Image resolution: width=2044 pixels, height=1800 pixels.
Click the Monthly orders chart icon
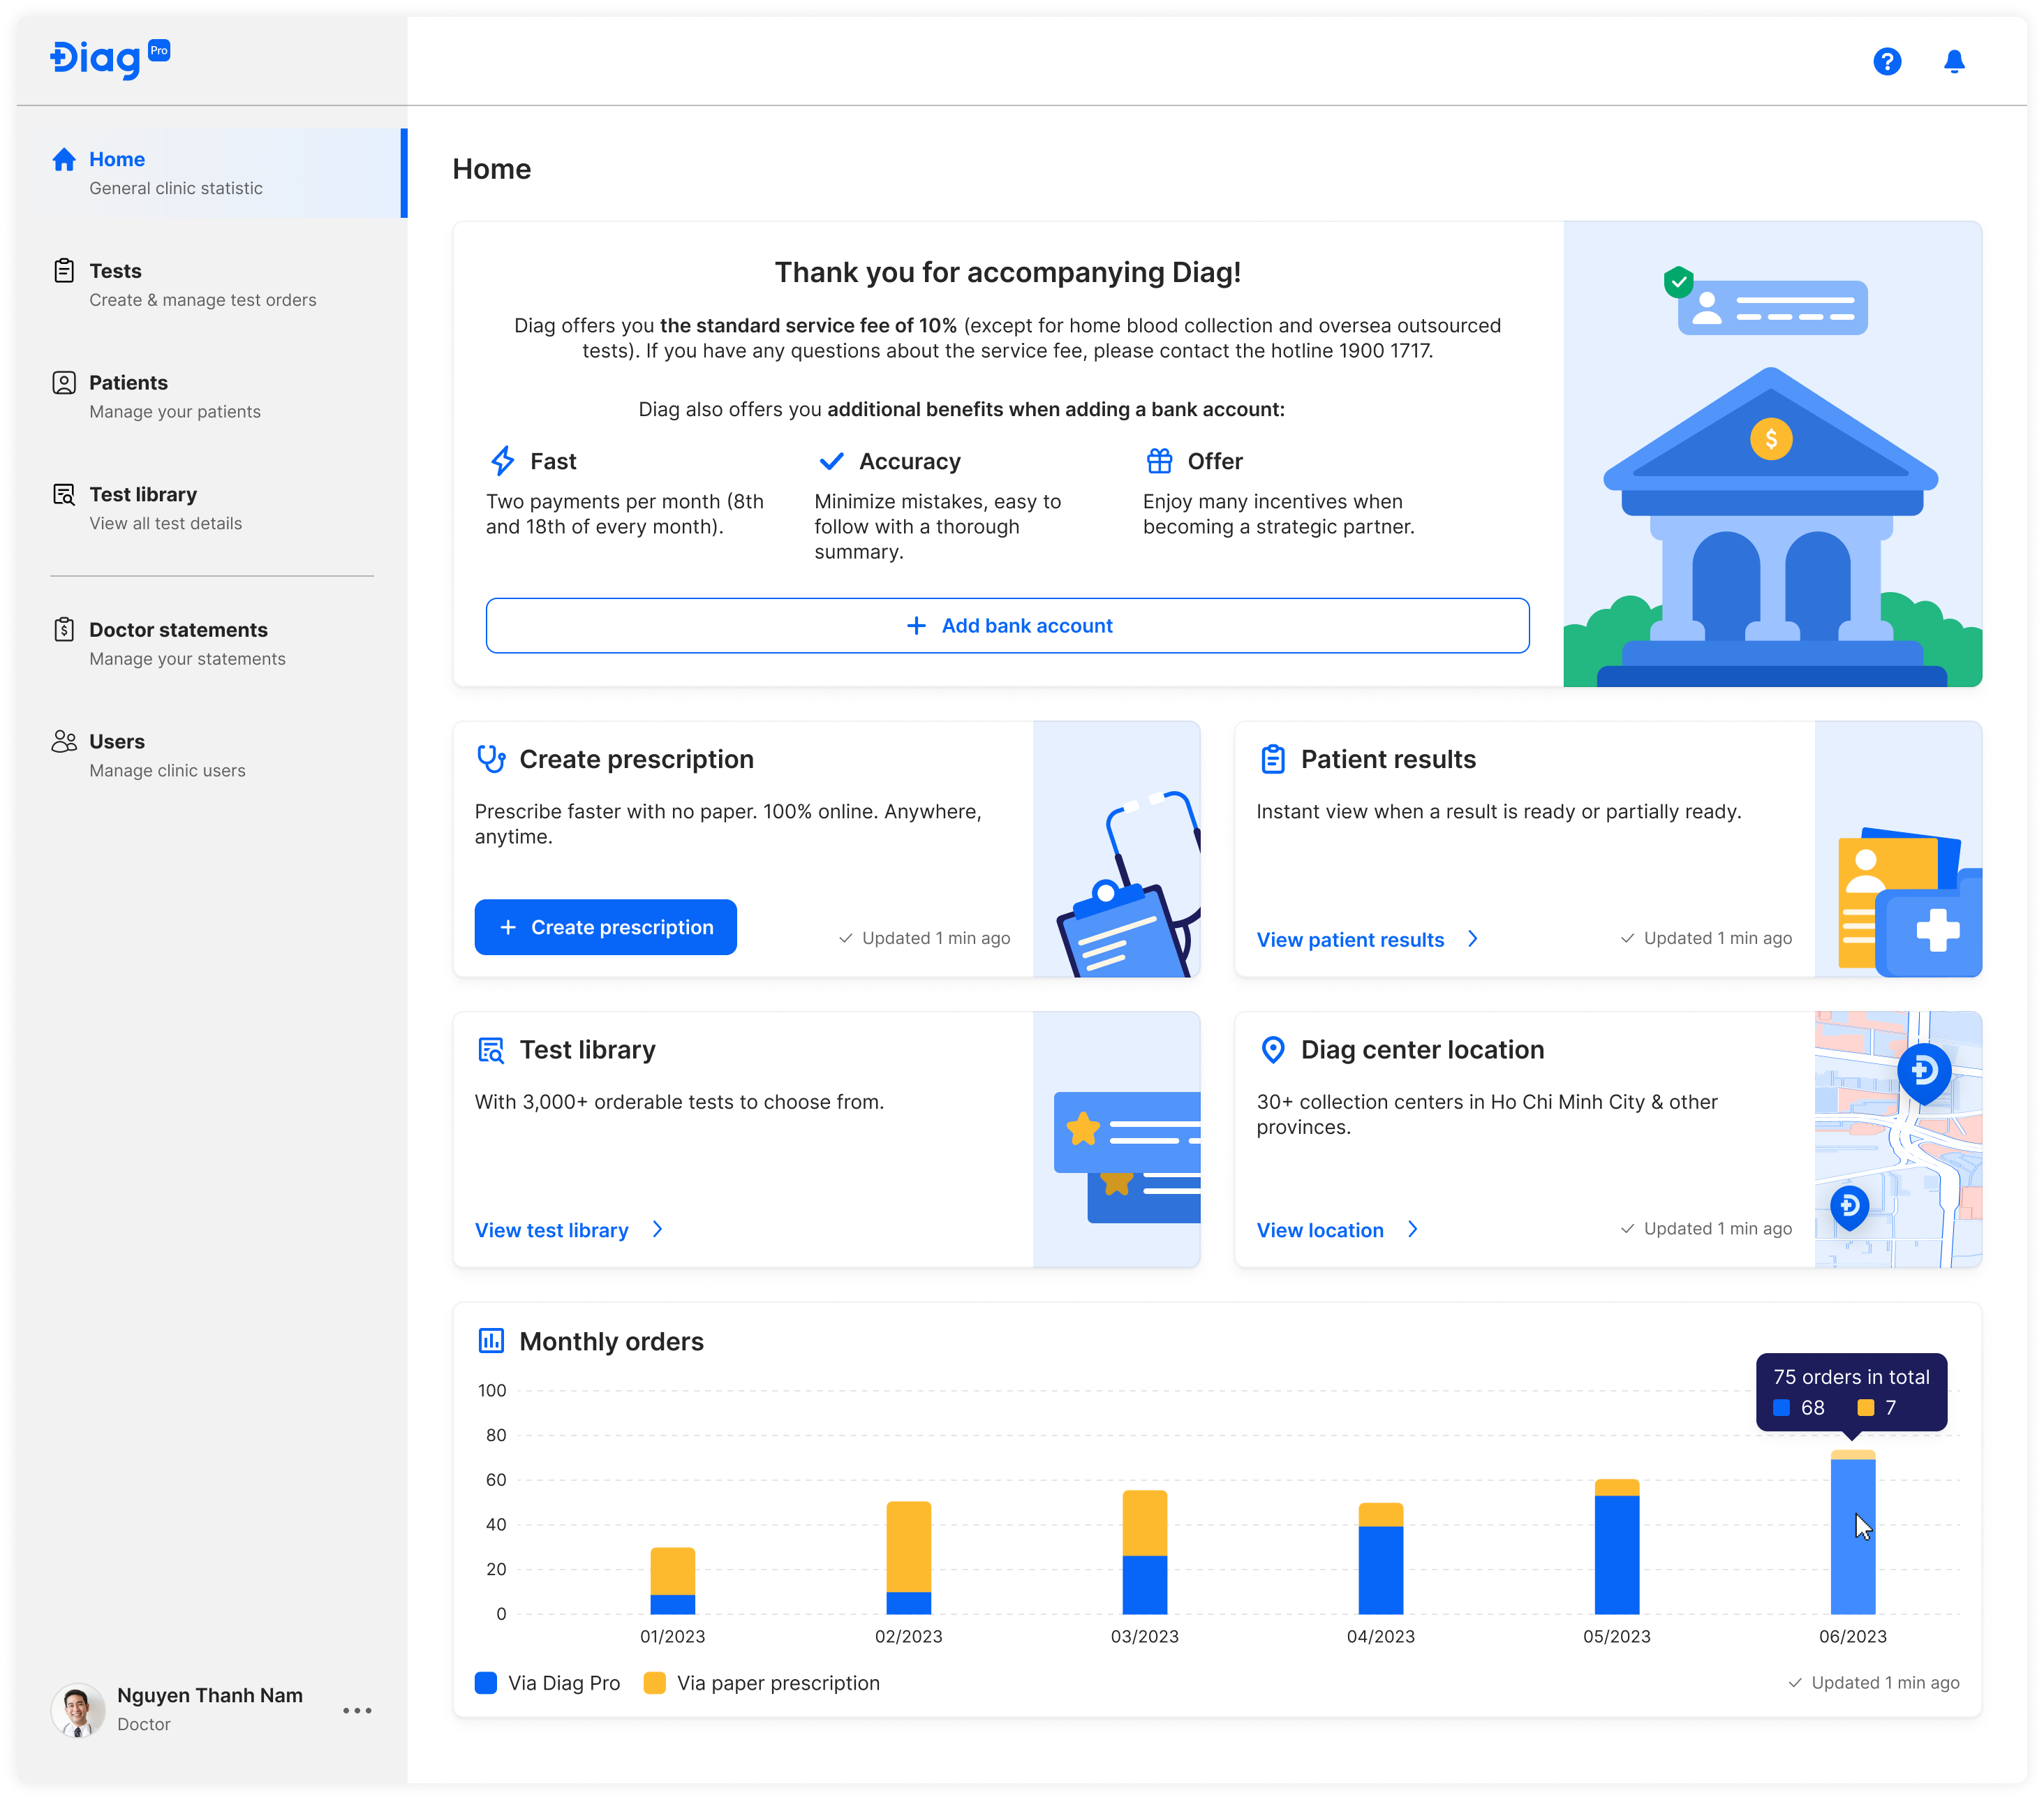coord(491,1341)
